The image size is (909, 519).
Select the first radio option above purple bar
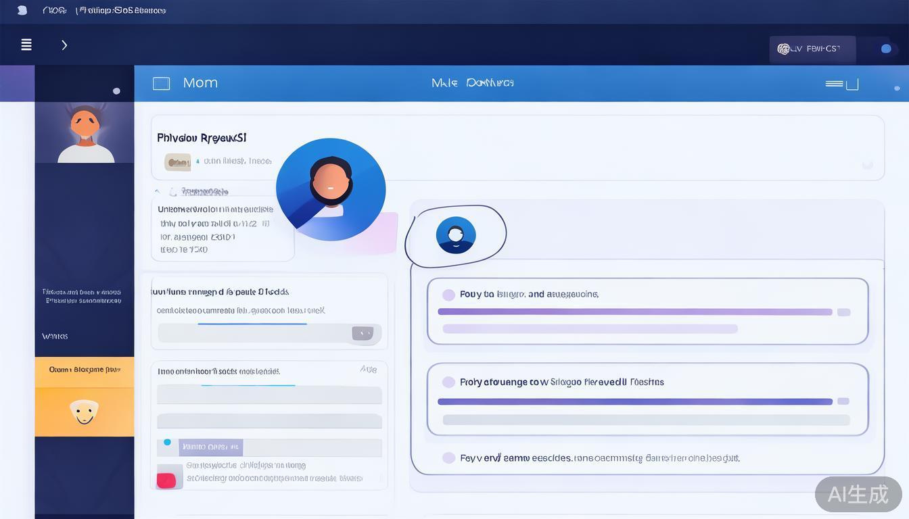[448, 295]
